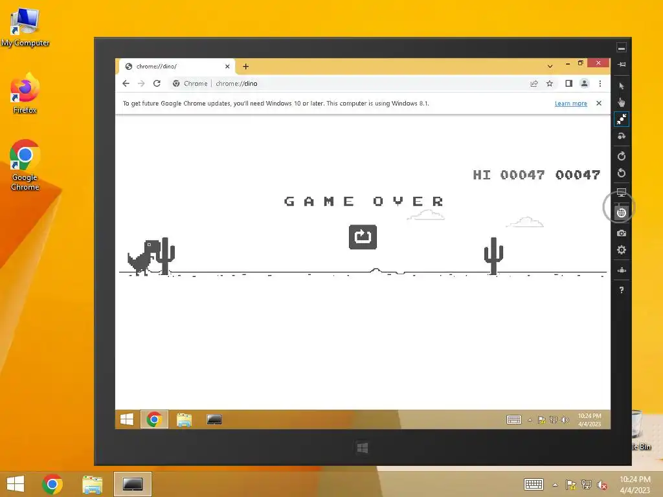Image resolution: width=663 pixels, height=497 pixels.
Task: Click Chrome on the host taskbar
Action: point(52,484)
